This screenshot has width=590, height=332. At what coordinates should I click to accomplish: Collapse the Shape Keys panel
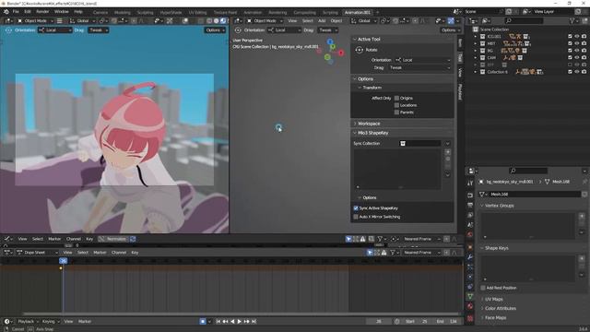[496, 248]
